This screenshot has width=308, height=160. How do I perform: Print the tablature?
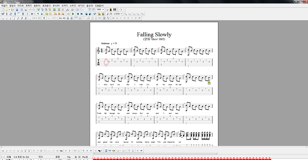click(26, 9)
